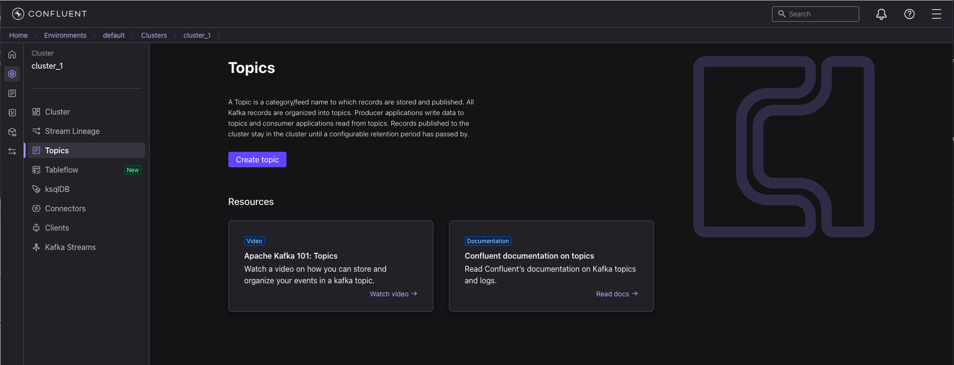Click the Stream Lineage arrows icon

point(36,131)
